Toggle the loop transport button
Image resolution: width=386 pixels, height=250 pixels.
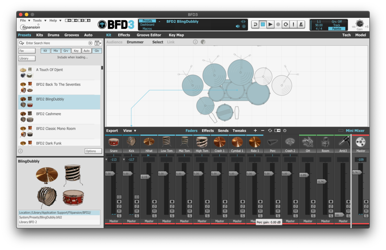pos(286,24)
